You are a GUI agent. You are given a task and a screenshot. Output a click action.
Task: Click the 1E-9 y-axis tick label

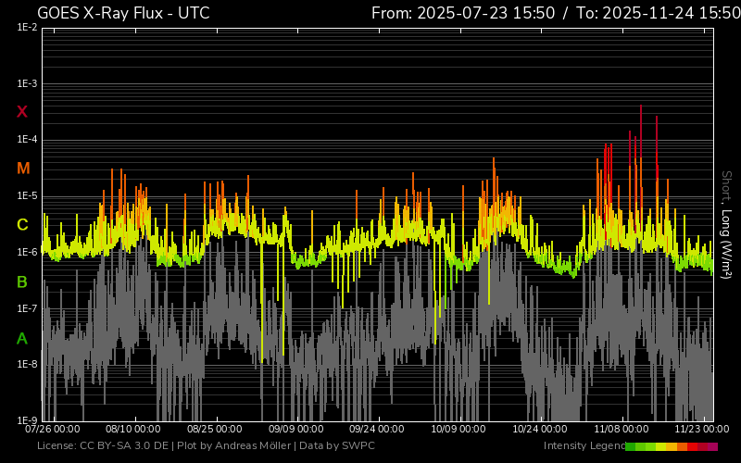pyautogui.click(x=26, y=420)
